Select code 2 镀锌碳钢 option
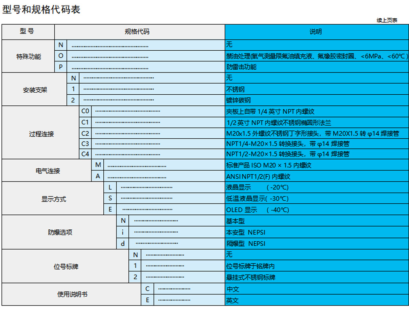The width and height of the screenshot is (409, 309). point(73,100)
